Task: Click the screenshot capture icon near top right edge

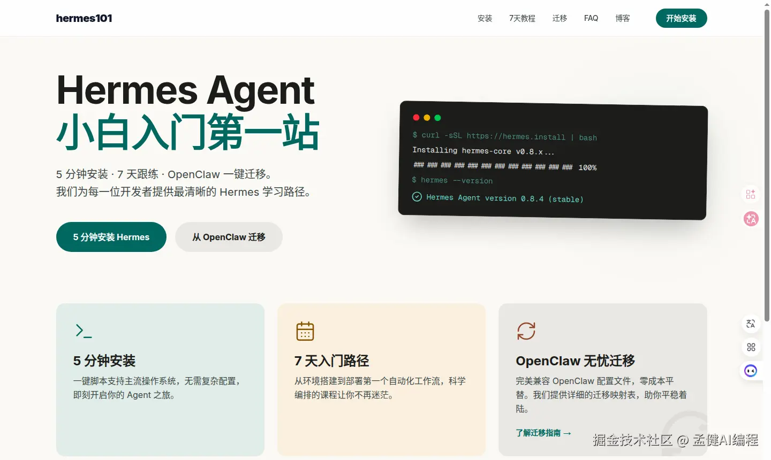Action: click(x=751, y=194)
